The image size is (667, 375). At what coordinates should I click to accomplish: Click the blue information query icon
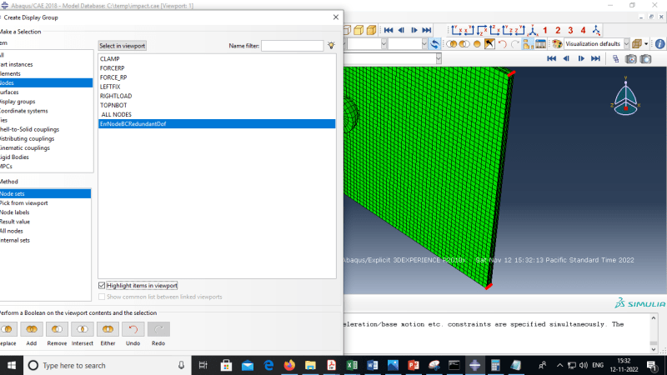(659, 44)
